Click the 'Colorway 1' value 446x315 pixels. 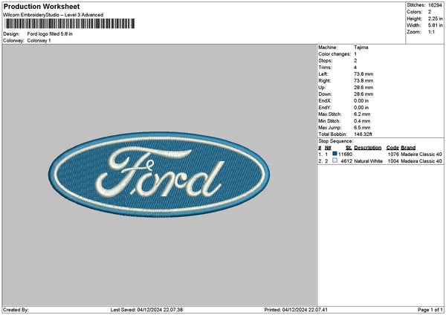point(39,41)
